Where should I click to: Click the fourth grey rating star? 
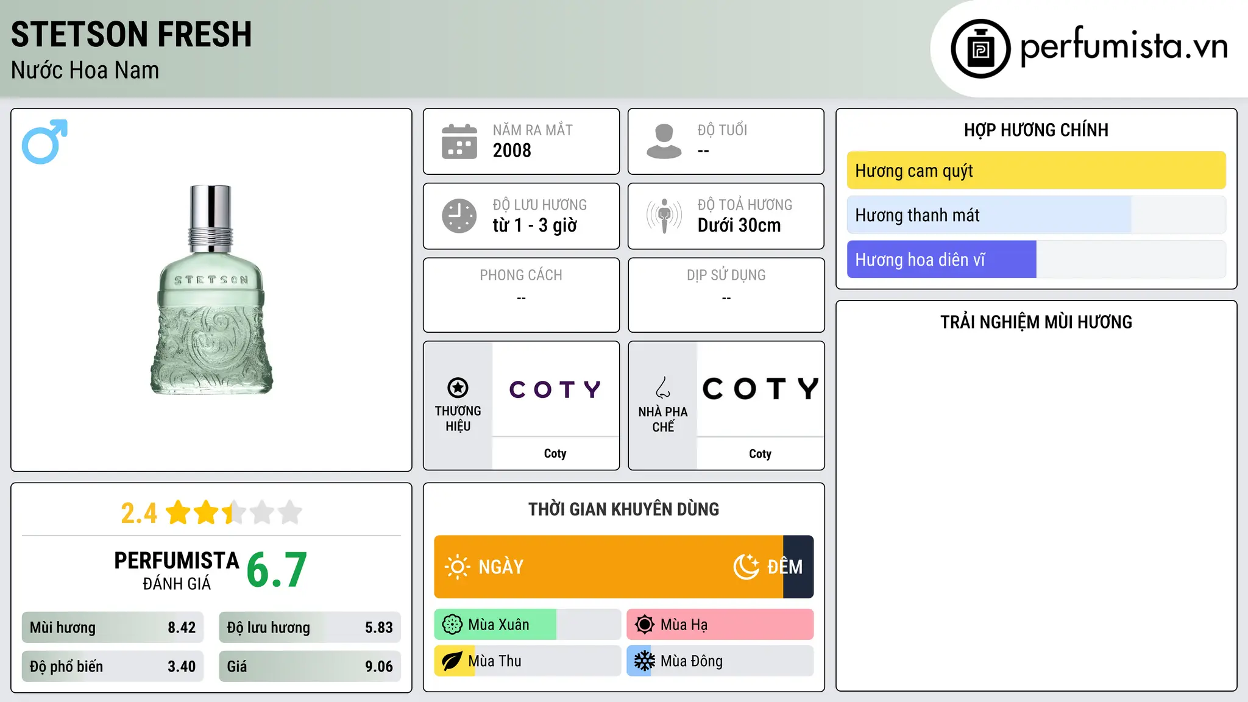tap(262, 512)
